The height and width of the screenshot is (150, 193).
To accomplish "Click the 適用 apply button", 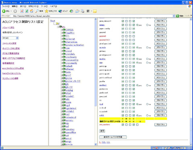I will click(102, 131).
